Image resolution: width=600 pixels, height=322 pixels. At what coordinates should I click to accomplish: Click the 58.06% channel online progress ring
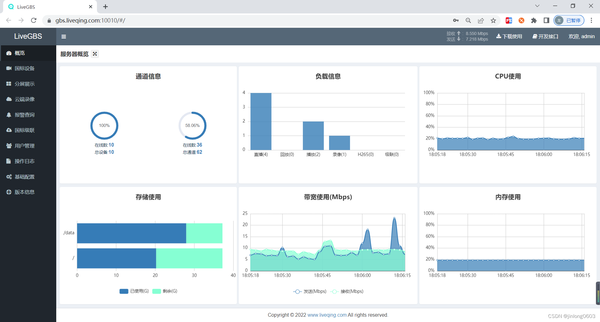[x=192, y=125]
